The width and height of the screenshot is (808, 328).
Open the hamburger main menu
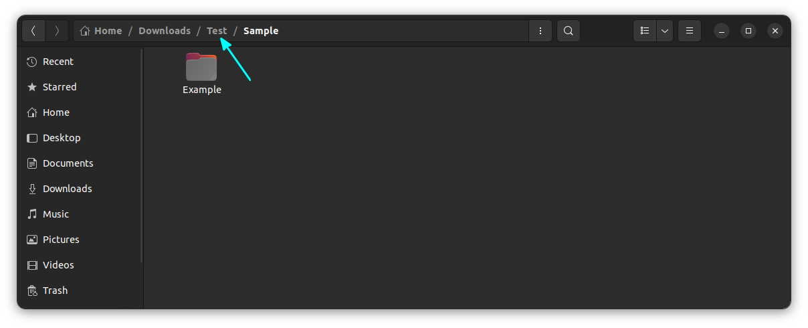(x=690, y=31)
